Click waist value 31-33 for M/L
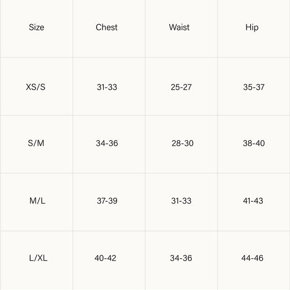Image resolution: width=290 pixels, height=290 pixels. point(182,201)
